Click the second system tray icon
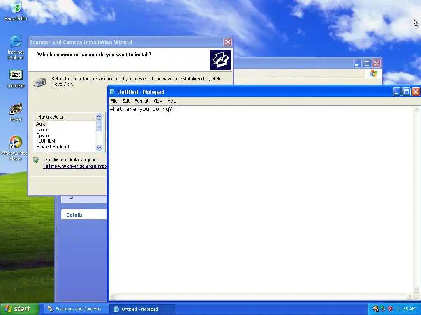 coord(383,309)
